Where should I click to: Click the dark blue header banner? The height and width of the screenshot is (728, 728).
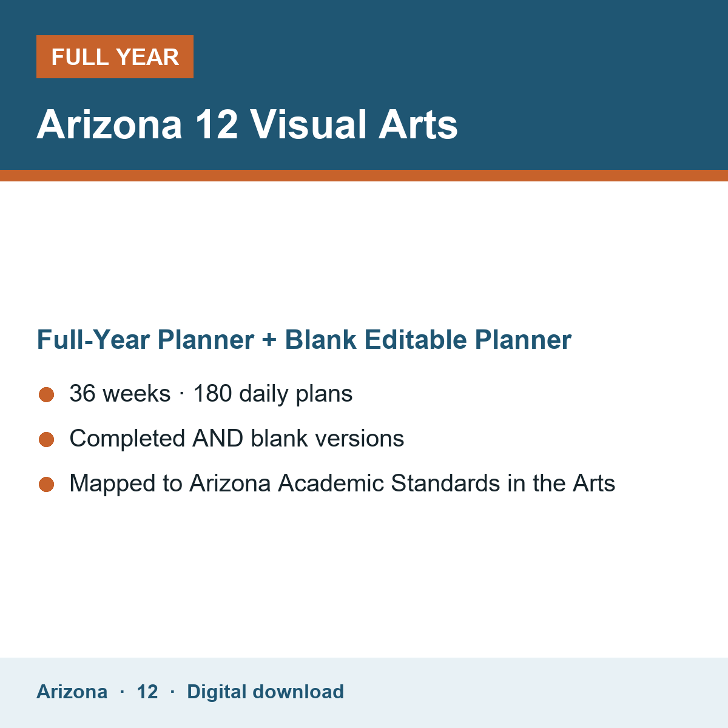364,85
